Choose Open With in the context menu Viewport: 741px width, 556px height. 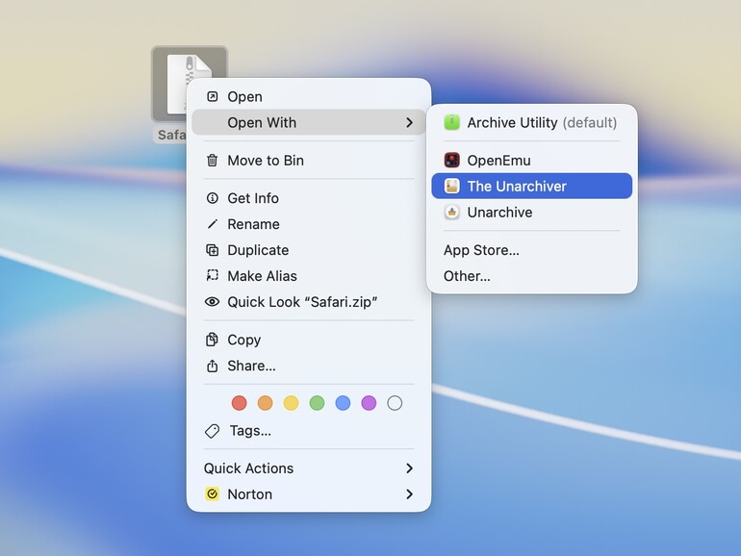309,122
